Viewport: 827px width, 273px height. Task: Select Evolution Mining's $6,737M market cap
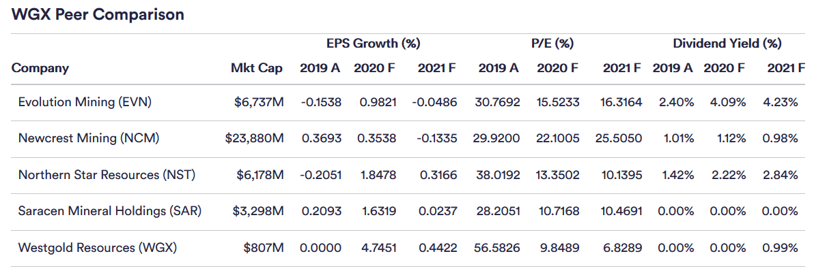coord(260,102)
